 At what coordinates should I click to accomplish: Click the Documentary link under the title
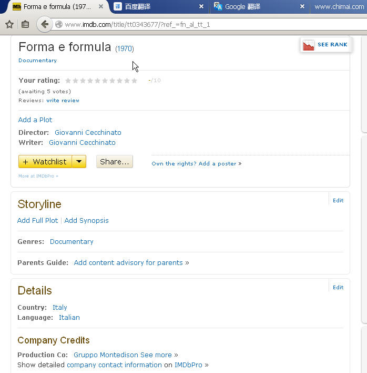(x=37, y=61)
